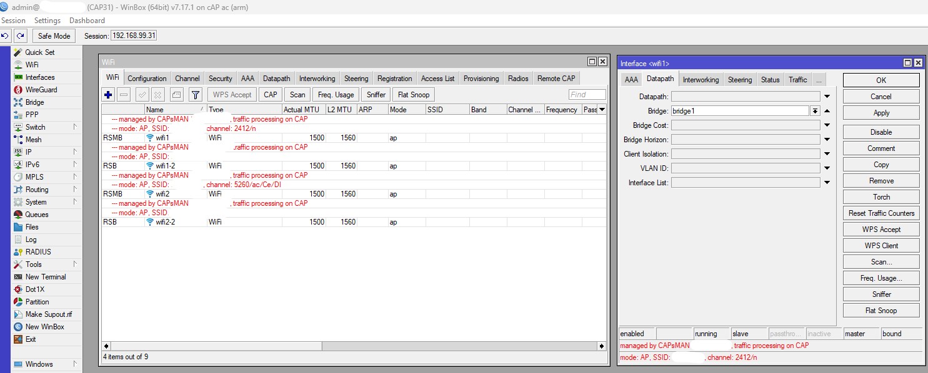Add new WiFi entry with plus icon
Screen dimensions: 928x373
(x=108, y=95)
